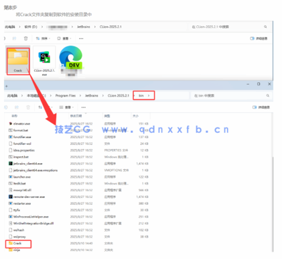282x259 pixels.
Task: Click the search box of the bin window
Action: [x=231, y=95]
